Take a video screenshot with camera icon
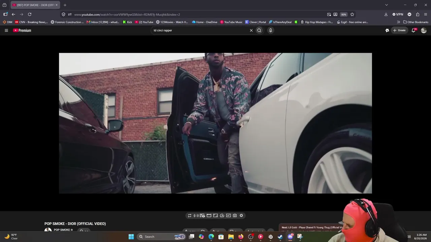 [235, 215]
